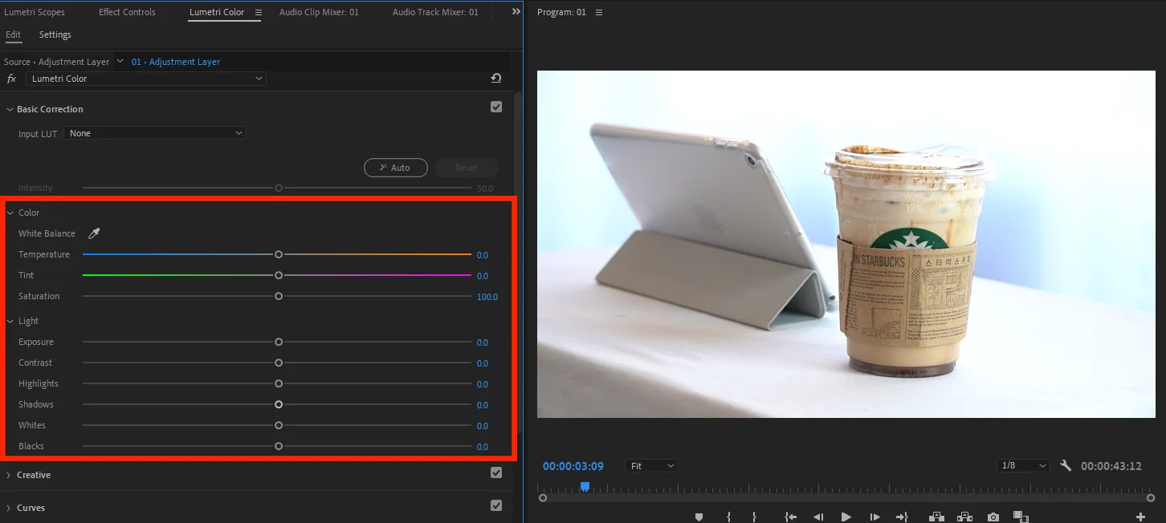Export frame with camera icon
1166x523 pixels.
click(993, 517)
